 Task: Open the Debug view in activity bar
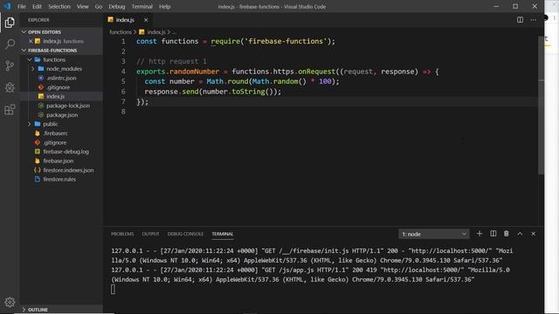(x=10, y=87)
